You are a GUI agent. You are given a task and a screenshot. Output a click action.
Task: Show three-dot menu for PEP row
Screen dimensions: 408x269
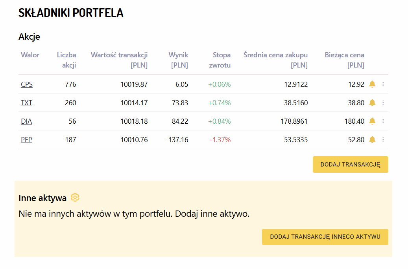click(x=383, y=139)
